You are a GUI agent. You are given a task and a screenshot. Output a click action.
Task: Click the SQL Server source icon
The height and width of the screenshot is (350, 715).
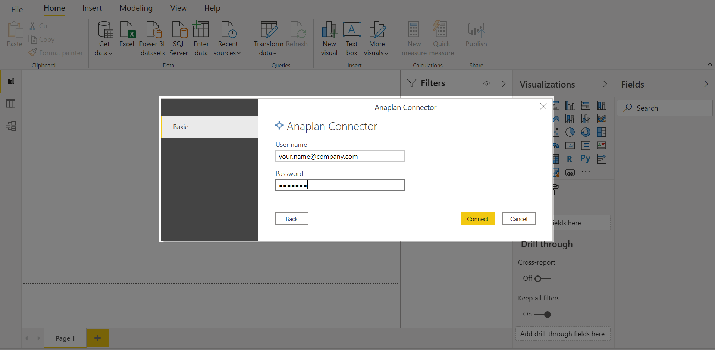click(x=179, y=29)
